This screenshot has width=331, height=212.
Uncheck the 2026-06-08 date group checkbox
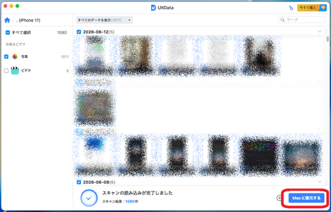[x=79, y=182]
